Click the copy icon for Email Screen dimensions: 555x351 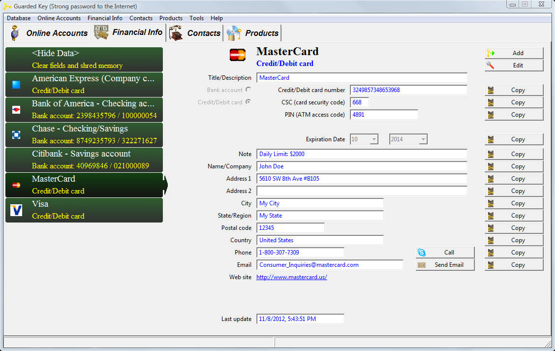tap(491, 265)
